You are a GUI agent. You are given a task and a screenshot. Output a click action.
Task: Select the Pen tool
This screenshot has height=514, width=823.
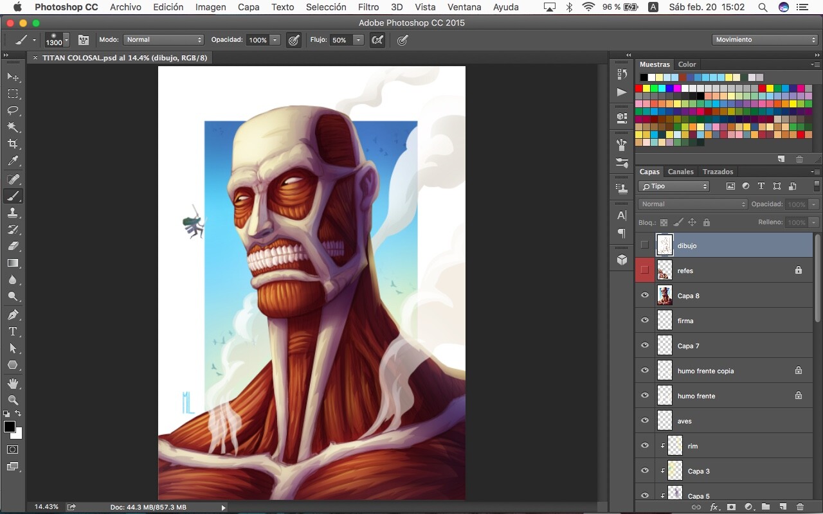(x=13, y=315)
